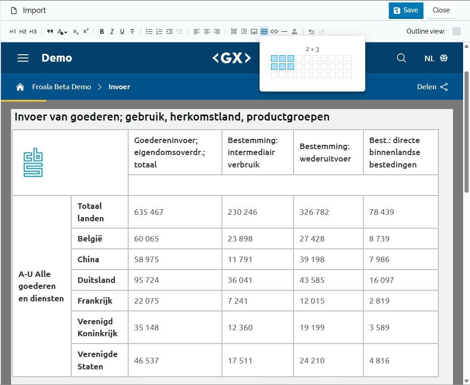Save the imported document
This screenshot has height=385, width=470.
pyautogui.click(x=406, y=11)
